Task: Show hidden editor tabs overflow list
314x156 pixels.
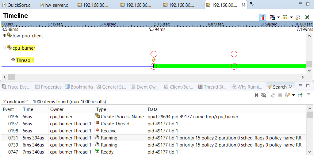Action: pyautogui.click(x=251, y=4)
